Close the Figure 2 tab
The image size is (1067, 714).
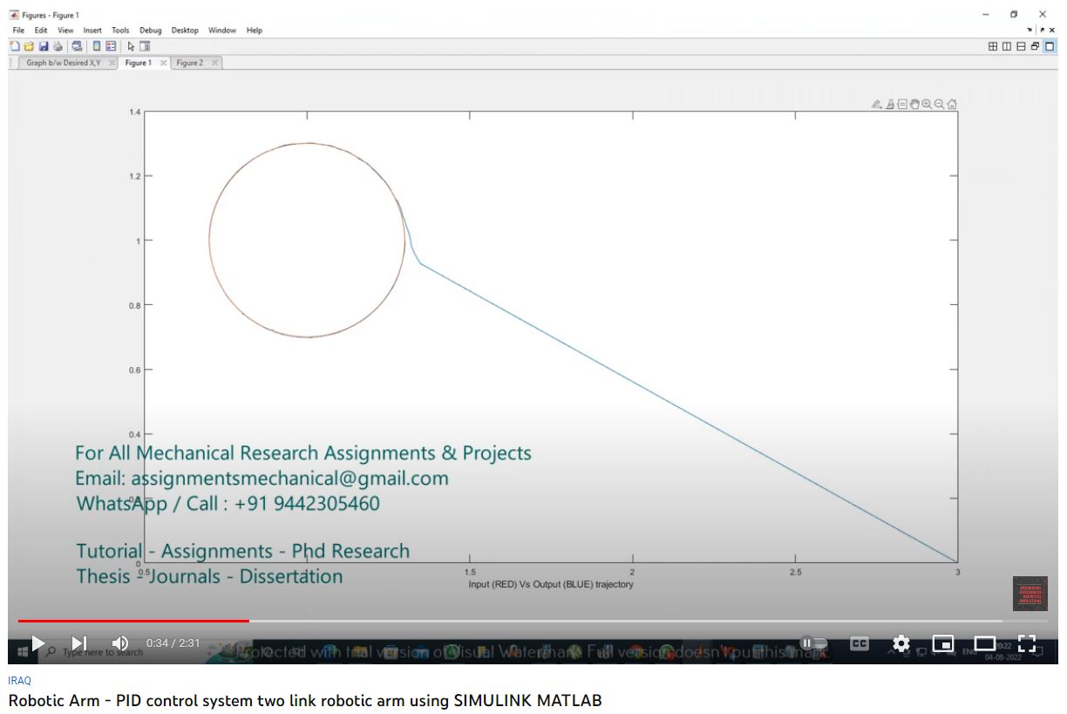[214, 63]
